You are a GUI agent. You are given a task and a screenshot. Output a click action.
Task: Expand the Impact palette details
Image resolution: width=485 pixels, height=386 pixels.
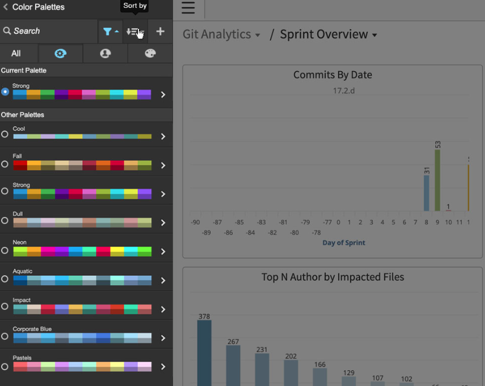[163, 309]
